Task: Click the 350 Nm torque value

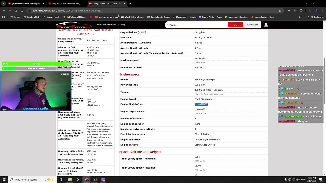Action: coord(209,90)
